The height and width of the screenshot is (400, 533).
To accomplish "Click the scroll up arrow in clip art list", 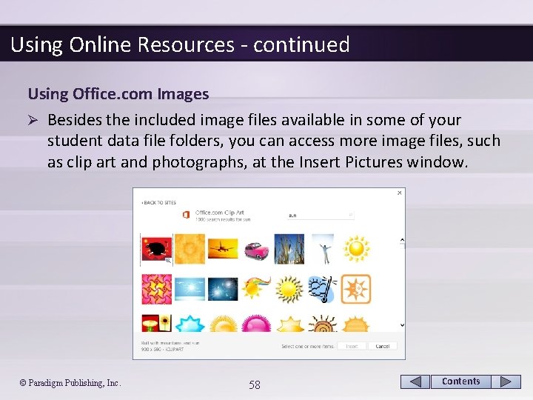I will tap(402, 240).
